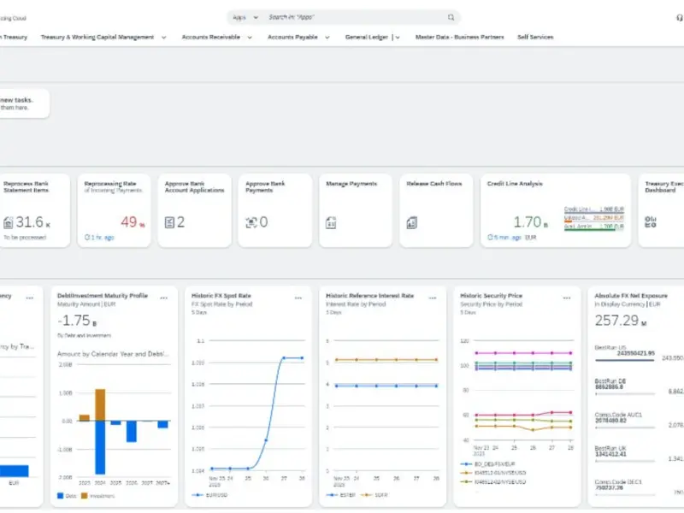Click the Manage Payments tile icon
The image size is (684, 513).
331,222
